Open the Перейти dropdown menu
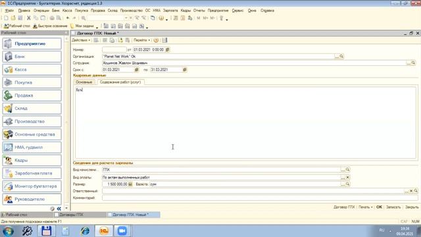 (142, 40)
